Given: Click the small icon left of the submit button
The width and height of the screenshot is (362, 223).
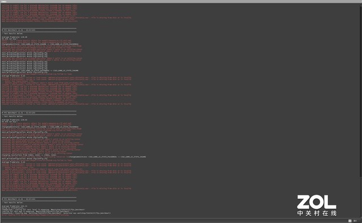Looking at the screenshot, I should pos(350,221).
